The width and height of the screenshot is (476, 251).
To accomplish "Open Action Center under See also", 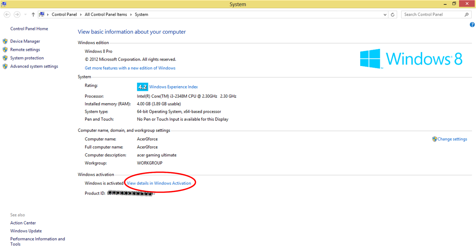I will tap(23, 223).
